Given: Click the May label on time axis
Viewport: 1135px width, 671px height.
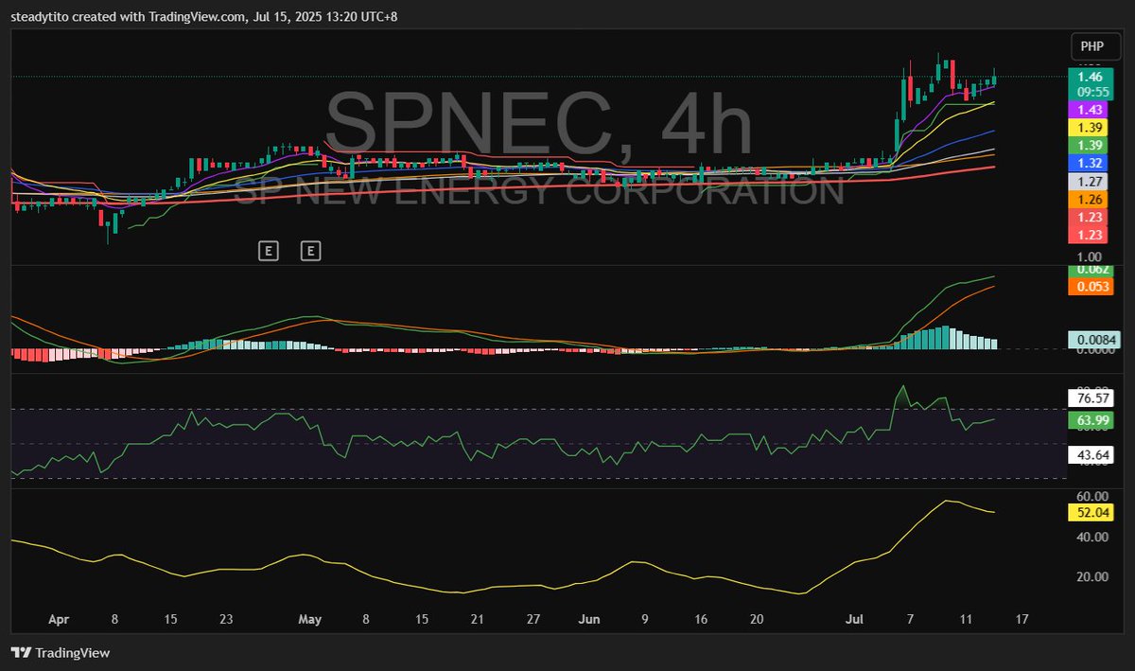Looking at the screenshot, I should [x=310, y=620].
